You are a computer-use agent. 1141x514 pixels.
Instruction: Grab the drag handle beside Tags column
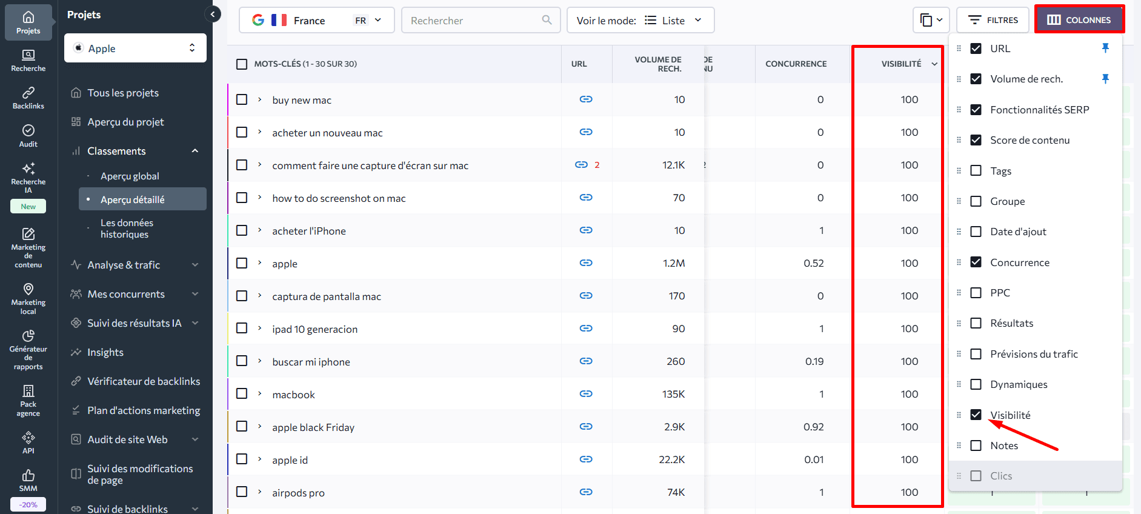[x=959, y=171]
